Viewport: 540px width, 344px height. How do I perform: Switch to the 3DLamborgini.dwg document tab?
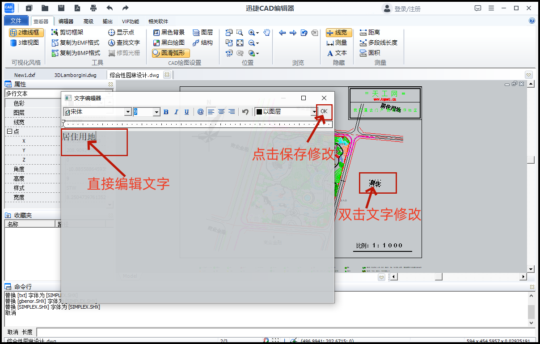[x=75, y=75]
